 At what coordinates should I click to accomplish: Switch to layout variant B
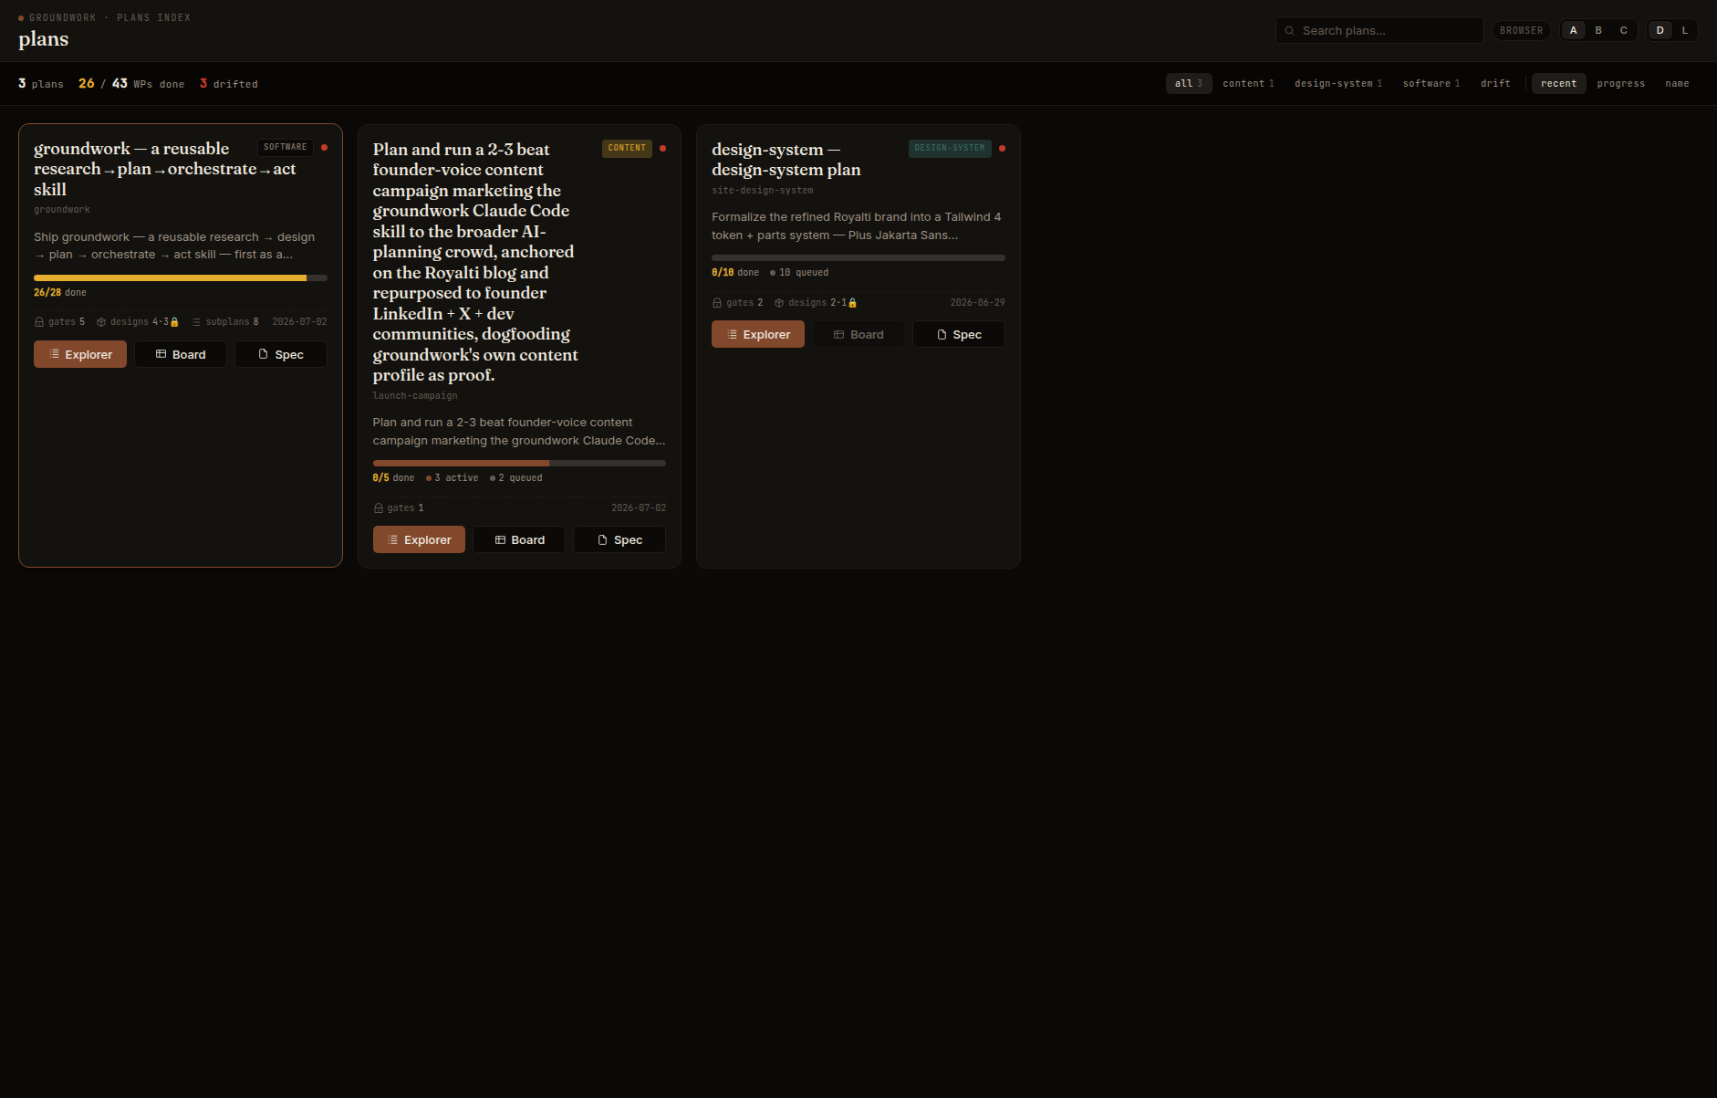(x=1598, y=30)
